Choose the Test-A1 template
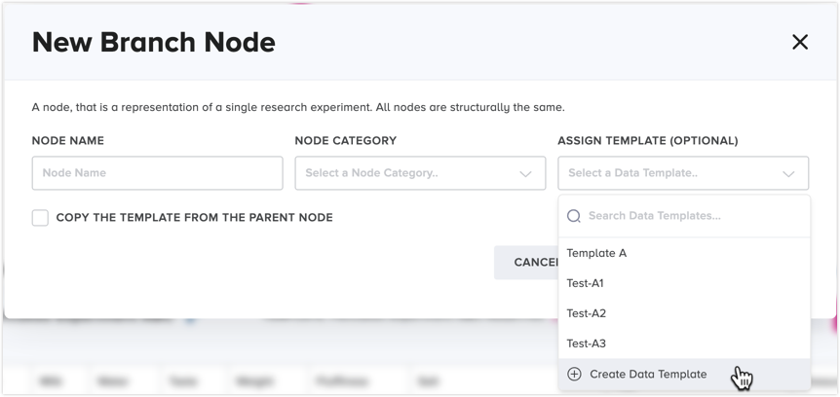 [684, 283]
